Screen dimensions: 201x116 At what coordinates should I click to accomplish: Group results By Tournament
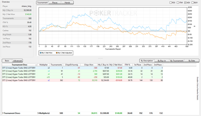point(177,61)
